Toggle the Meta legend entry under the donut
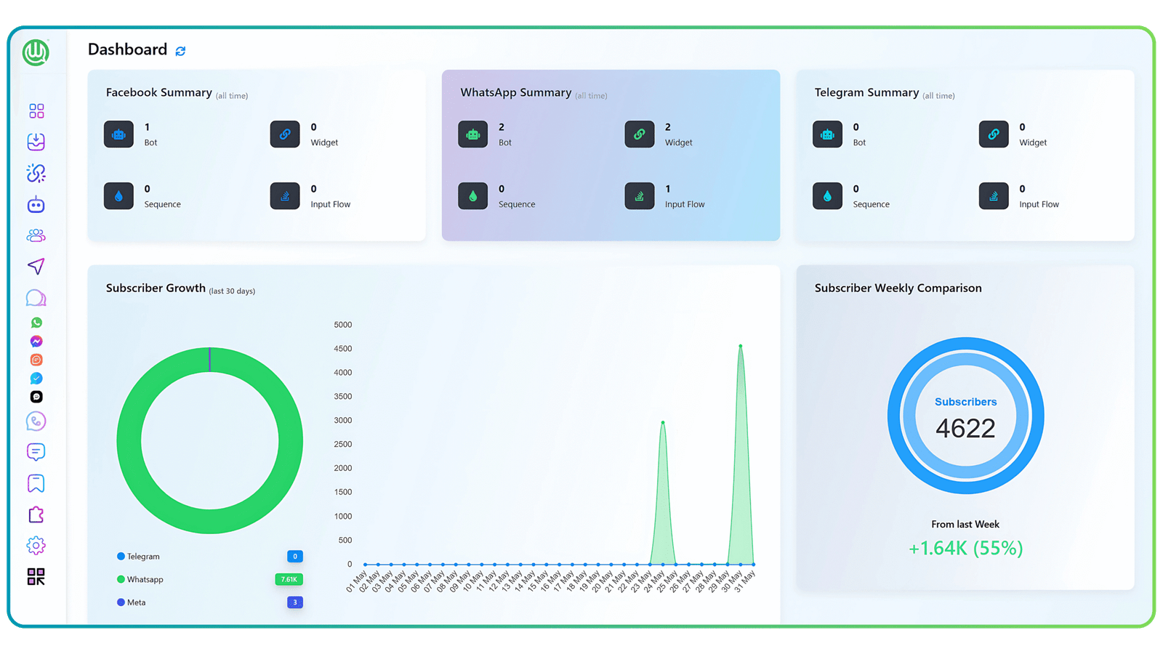Image resolution: width=1163 pixels, height=654 pixels. 132,602
